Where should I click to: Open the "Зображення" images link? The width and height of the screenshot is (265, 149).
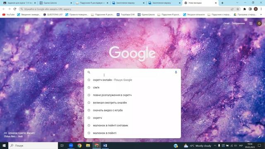[x=238, y=23]
